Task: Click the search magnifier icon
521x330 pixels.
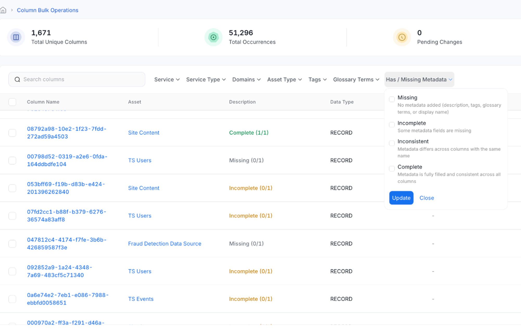Action: click(17, 79)
